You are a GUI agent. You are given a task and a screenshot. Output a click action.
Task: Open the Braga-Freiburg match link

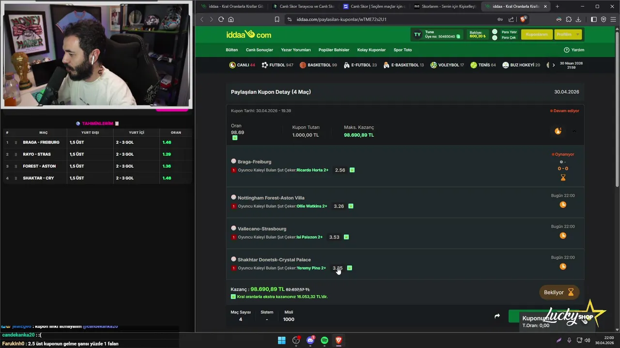pos(254,162)
